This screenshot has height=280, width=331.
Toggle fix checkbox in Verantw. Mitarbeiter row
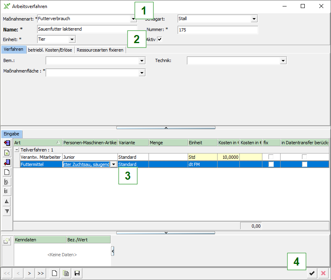click(x=271, y=157)
